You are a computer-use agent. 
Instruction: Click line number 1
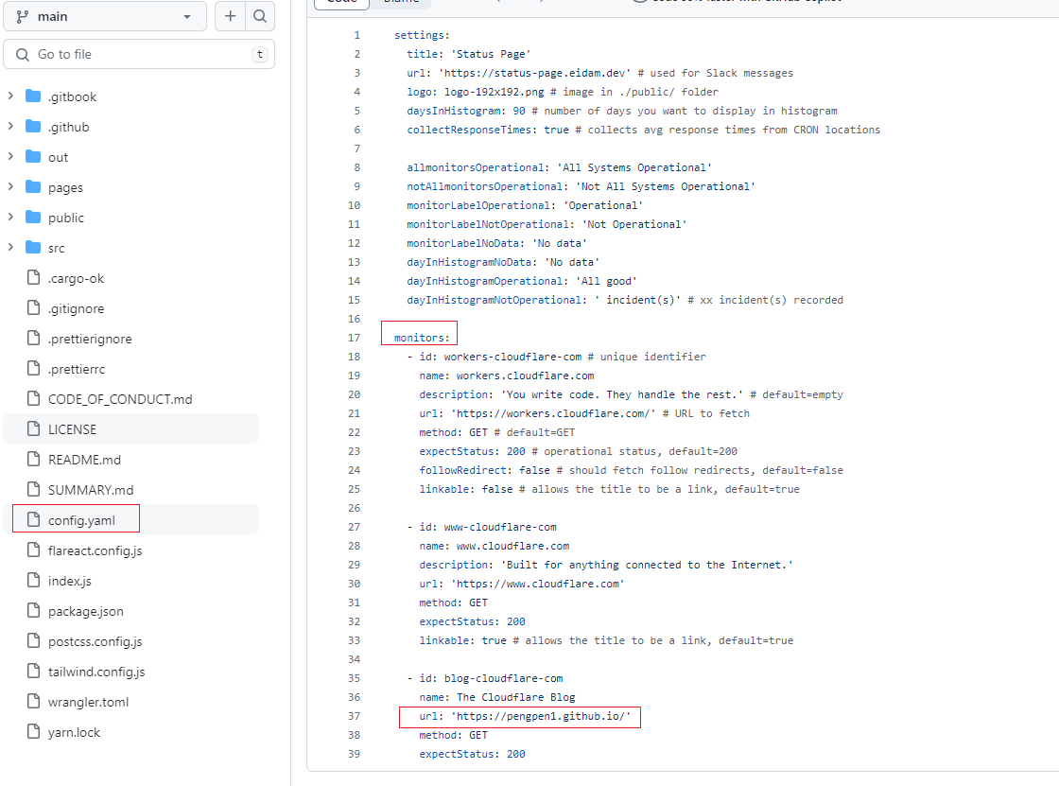357,35
